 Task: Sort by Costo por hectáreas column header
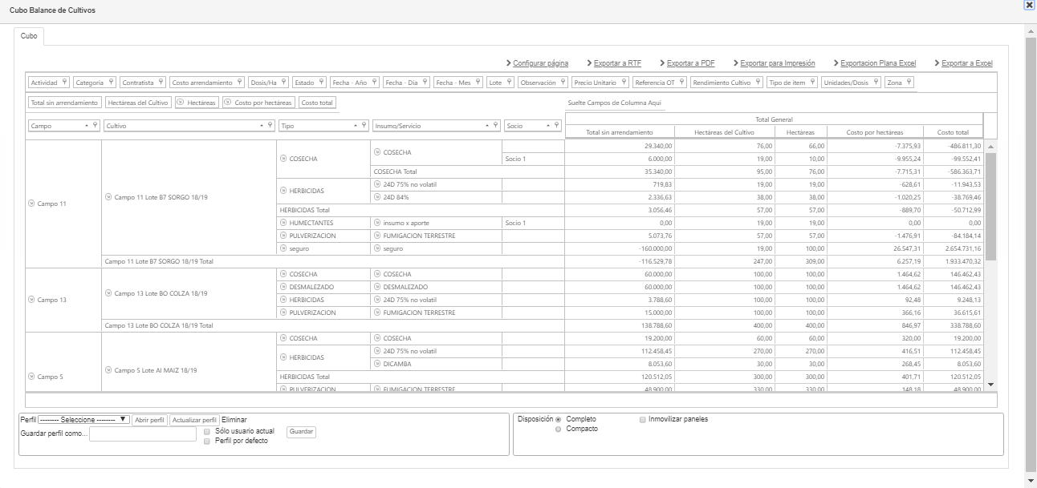(x=875, y=132)
